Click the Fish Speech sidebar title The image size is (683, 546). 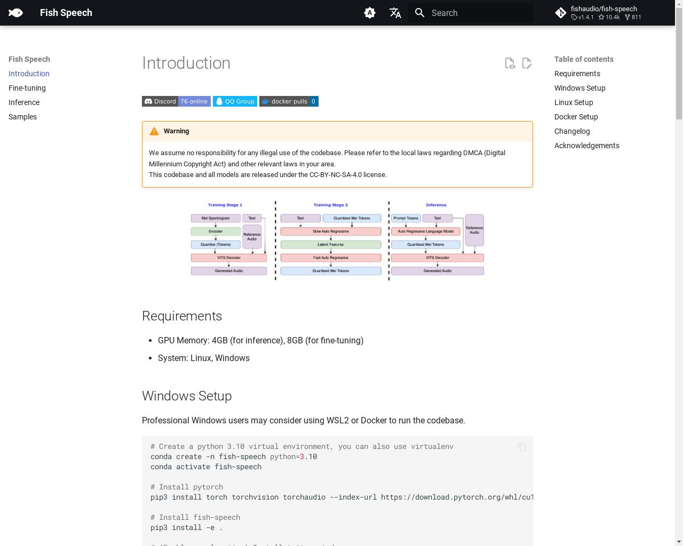click(29, 59)
